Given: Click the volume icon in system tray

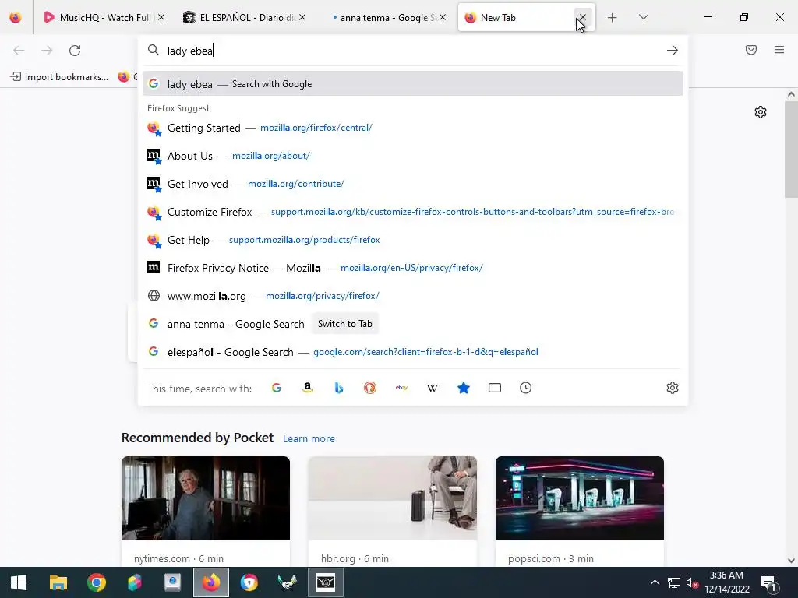Looking at the screenshot, I should [x=692, y=582].
